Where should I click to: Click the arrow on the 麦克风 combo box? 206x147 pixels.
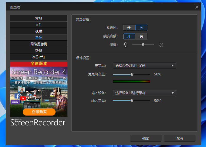pyautogui.click(x=173, y=66)
